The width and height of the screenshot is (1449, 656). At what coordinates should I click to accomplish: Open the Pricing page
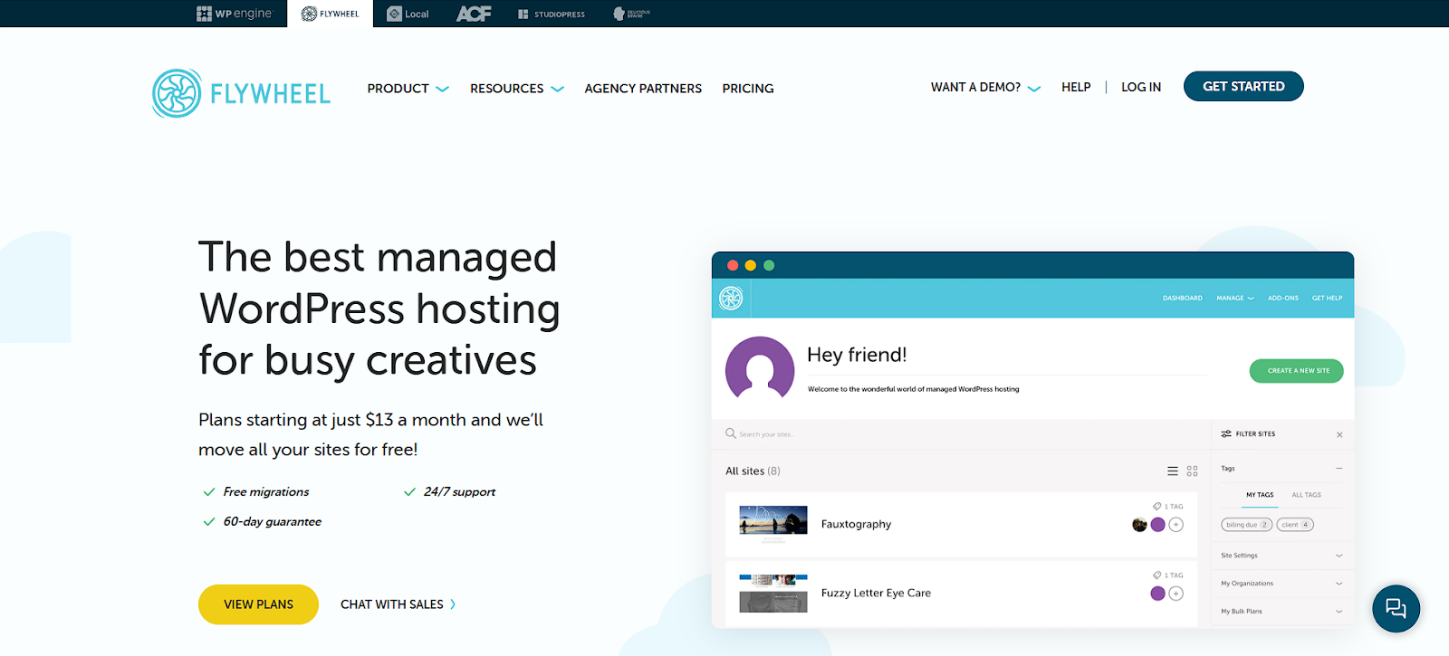tap(748, 89)
